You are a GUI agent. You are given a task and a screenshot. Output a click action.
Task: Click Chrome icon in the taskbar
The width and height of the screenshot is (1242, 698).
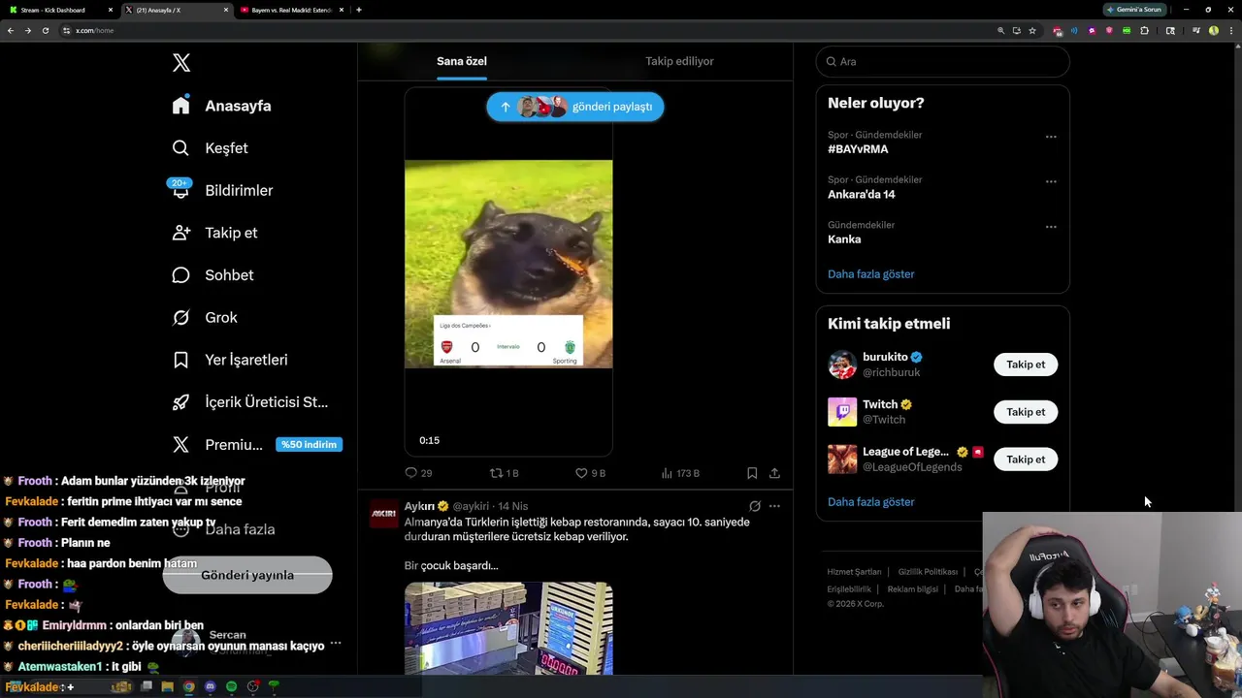point(188,686)
